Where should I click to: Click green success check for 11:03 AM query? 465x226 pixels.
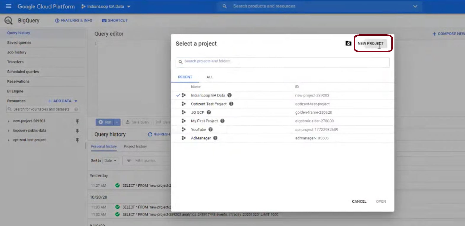(117, 207)
